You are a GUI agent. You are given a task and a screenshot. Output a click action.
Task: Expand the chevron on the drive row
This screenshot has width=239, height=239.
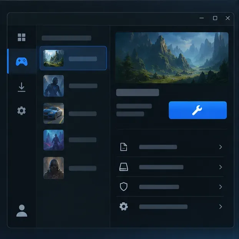tap(221, 167)
